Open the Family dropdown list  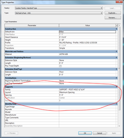[59, 8]
